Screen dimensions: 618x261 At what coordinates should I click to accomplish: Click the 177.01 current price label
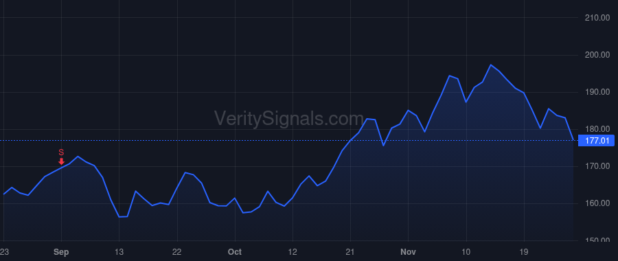tap(596, 141)
